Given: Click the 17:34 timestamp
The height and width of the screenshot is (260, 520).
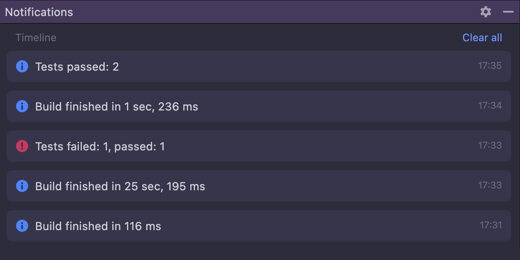Looking at the screenshot, I should pos(490,106).
